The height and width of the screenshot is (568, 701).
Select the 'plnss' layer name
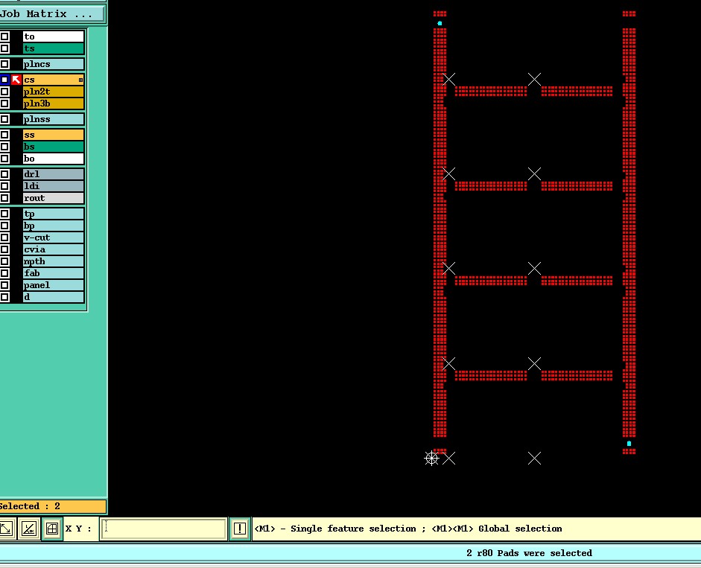coord(53,119)
